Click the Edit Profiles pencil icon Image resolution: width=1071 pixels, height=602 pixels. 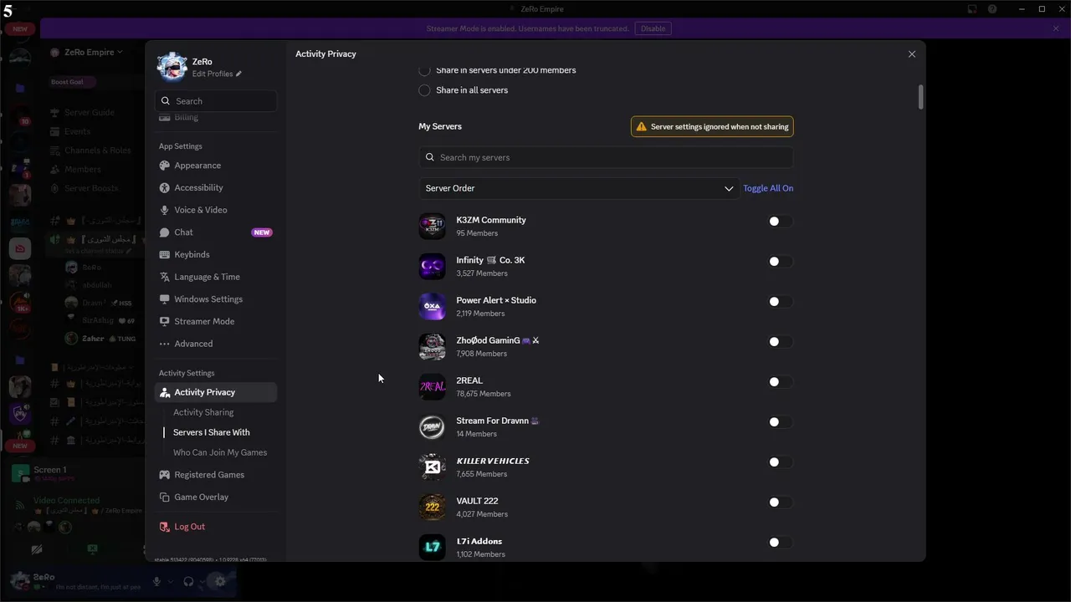(238, 74)
